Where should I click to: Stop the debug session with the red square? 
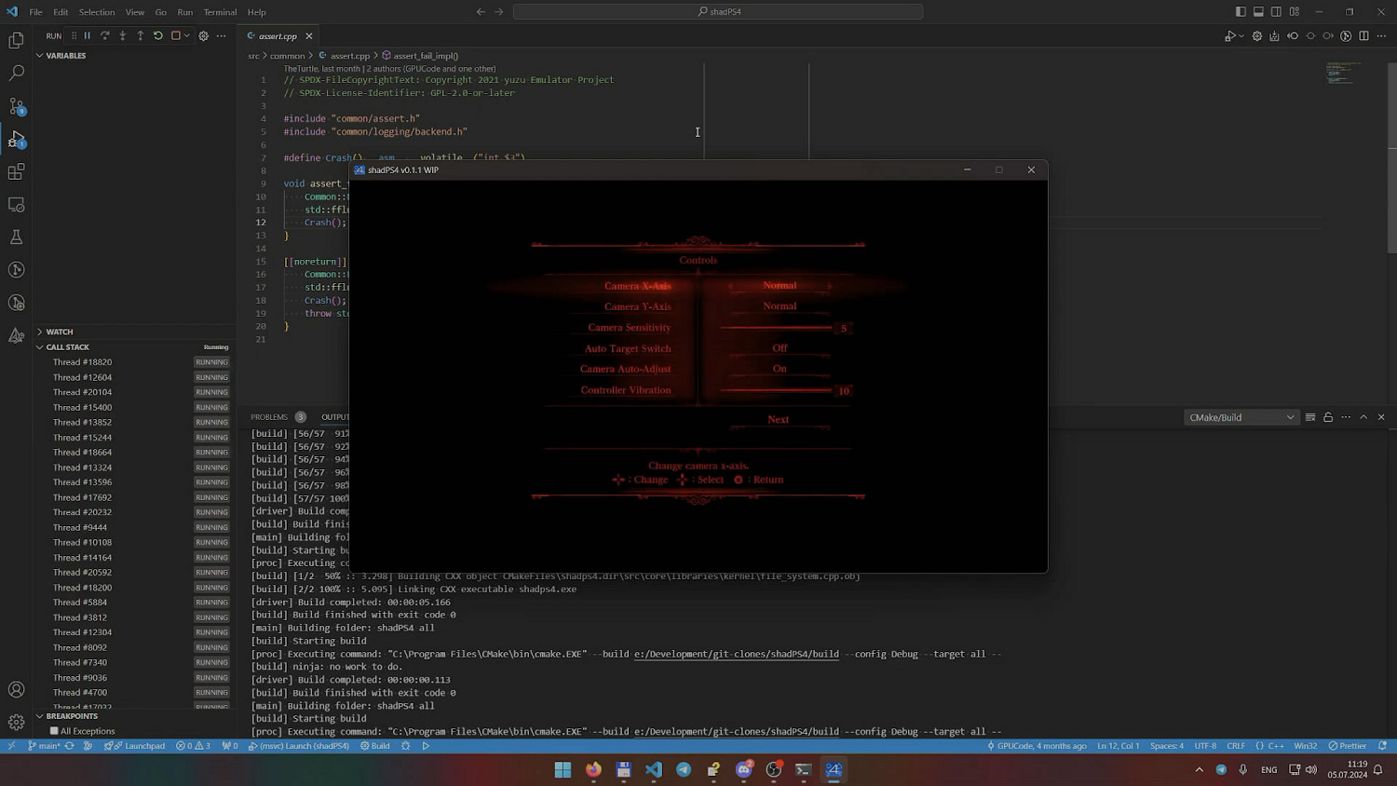click(175, 36)
